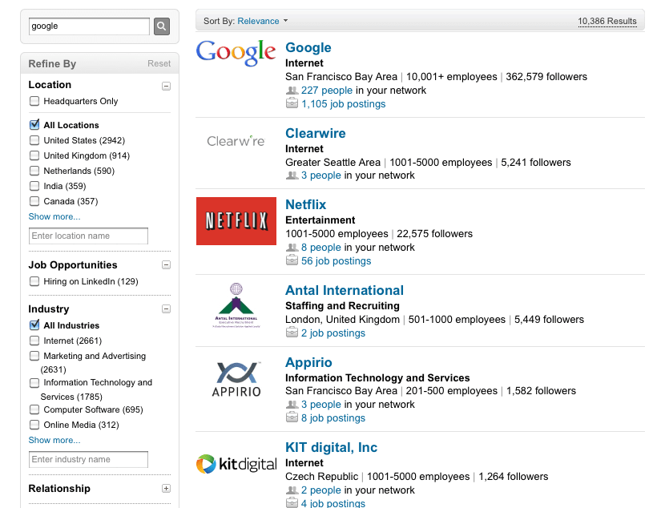Open the Appirio title link
657x508 pixels.
(308, 362)
